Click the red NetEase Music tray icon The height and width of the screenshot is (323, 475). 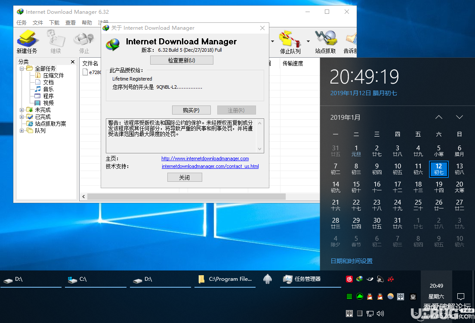click(349, 279)
